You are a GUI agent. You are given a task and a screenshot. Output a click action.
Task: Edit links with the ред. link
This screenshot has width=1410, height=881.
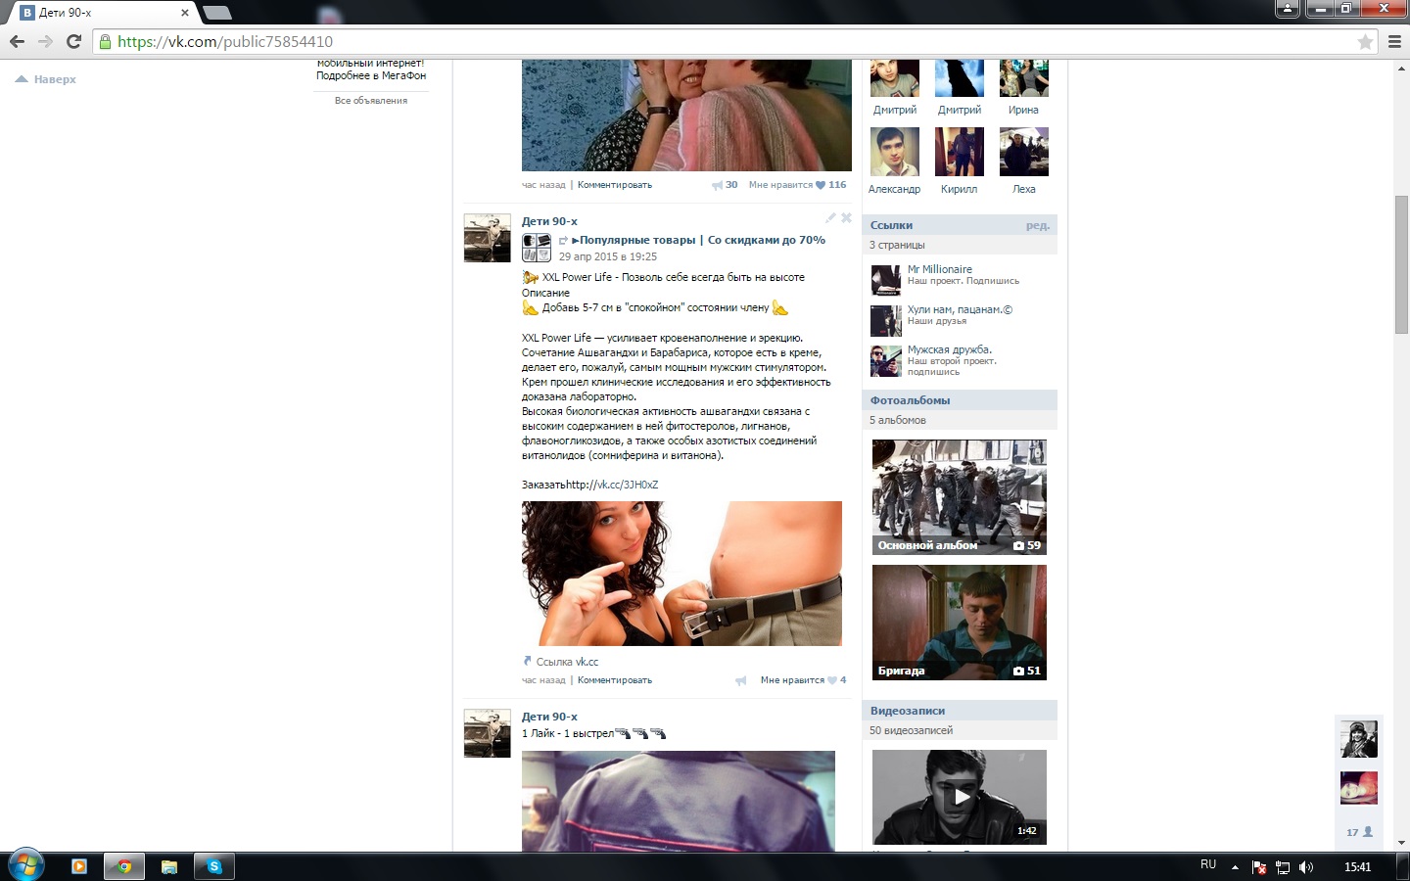pos(1038,225)
